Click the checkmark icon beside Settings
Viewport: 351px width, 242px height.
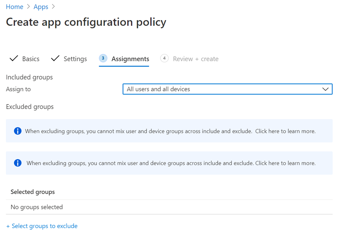55,58
